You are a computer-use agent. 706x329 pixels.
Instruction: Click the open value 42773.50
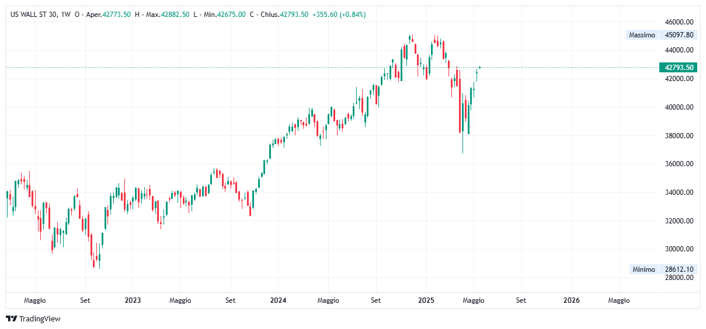116,15
